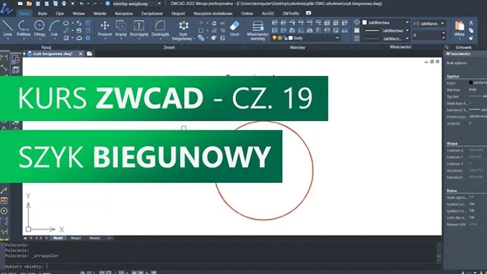Screen dimensions: 487x274
Task: Open the JakWarst plot style dropdown
Action: click(x=429, y=24)
